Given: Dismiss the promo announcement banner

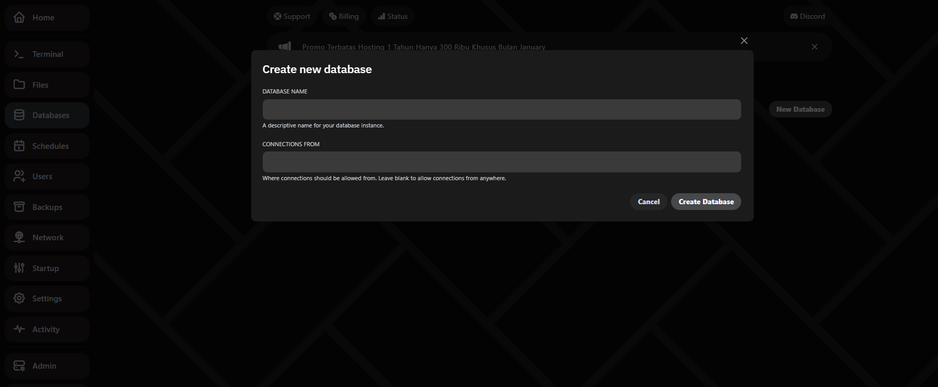Looking at the screenshot, I should tap(814, 46).
